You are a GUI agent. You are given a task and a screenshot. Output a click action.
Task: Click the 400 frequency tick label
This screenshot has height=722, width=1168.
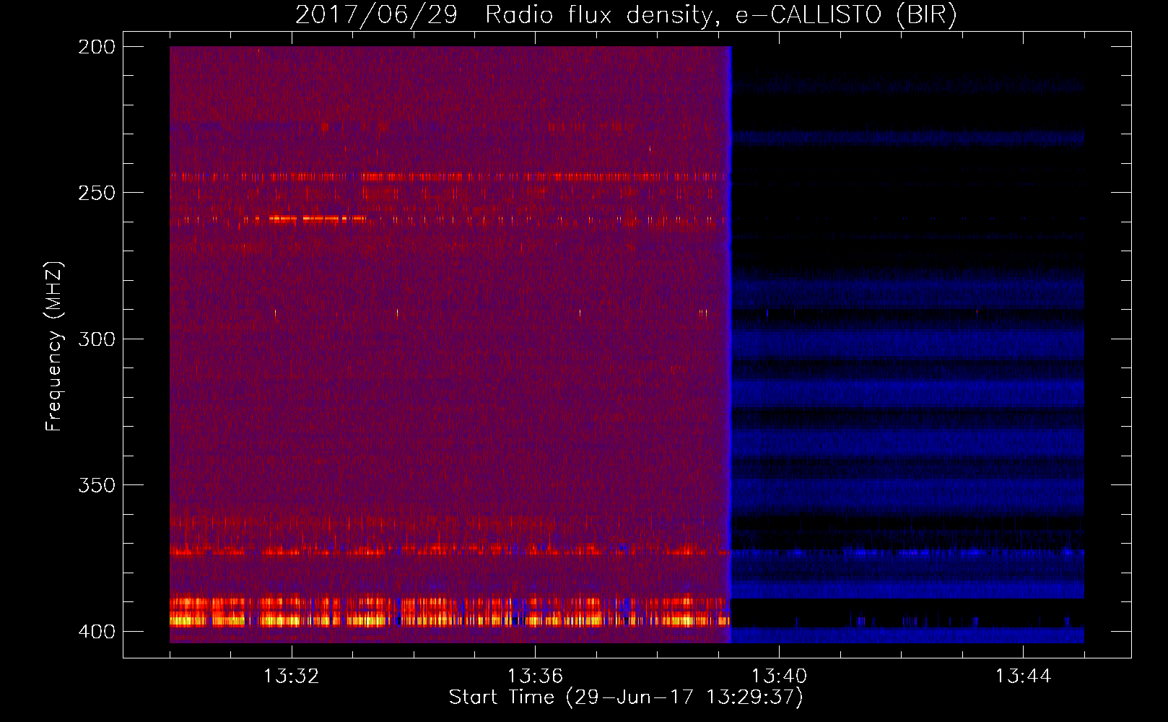tap(97, 632)
